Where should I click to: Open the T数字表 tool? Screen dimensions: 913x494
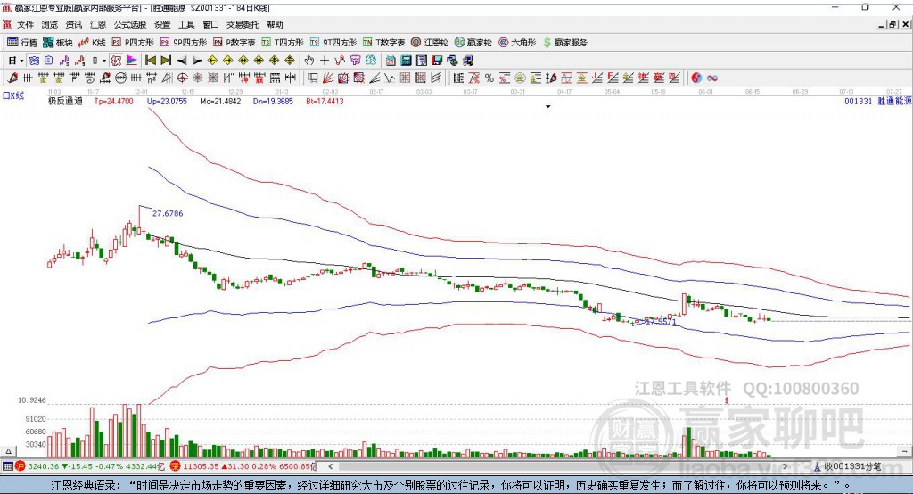pyautogui.click(x=383, y=43)
